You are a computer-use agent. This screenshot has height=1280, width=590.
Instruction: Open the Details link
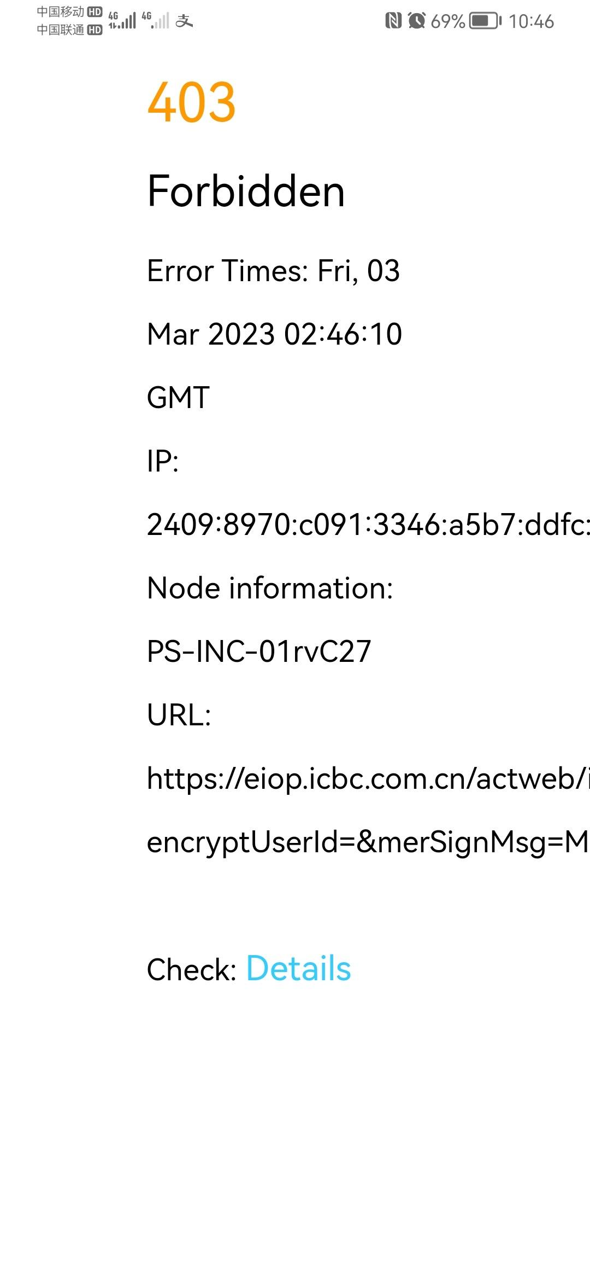298,969
